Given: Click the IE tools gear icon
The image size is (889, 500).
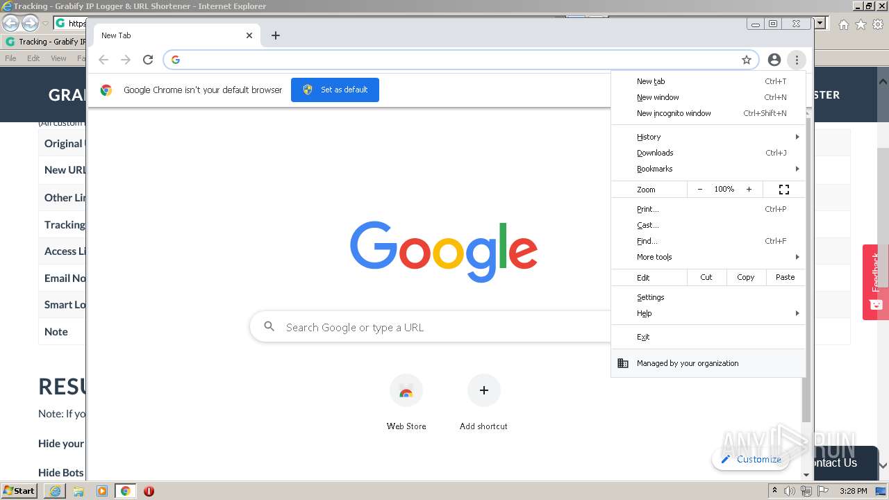Looking at the screenshot, I should (878, 24).
